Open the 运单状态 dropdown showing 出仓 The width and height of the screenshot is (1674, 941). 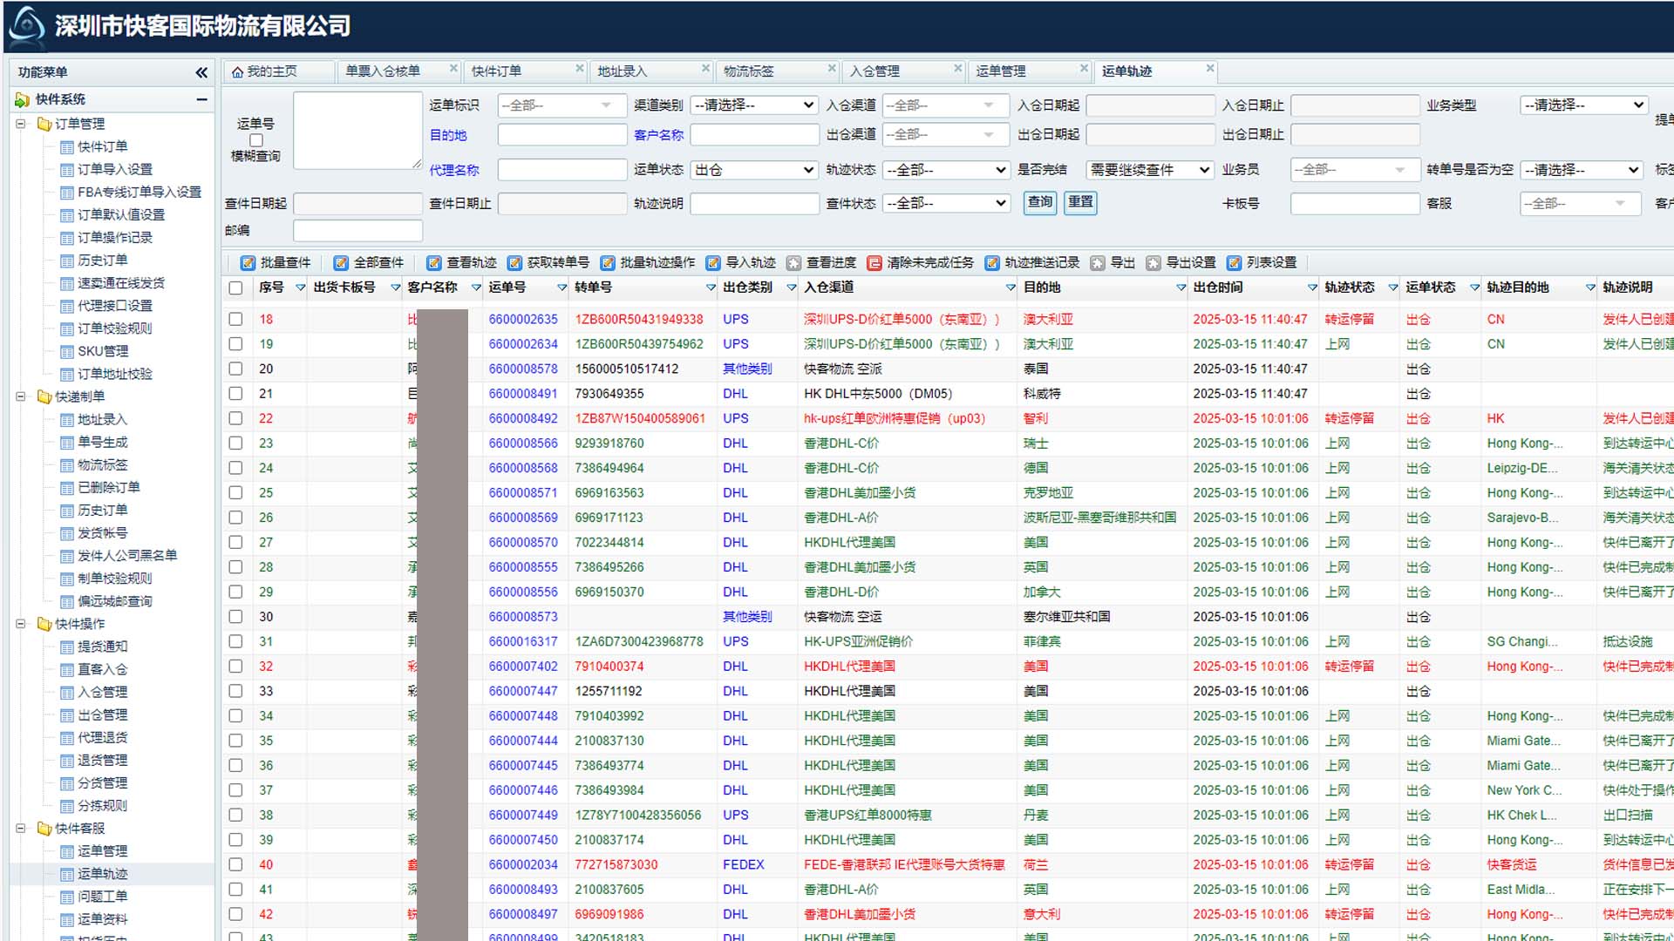pyautogui.click(x=754, y=170)
